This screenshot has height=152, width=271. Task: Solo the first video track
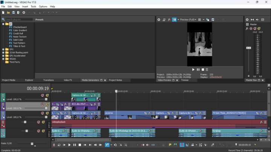(47, 95)
